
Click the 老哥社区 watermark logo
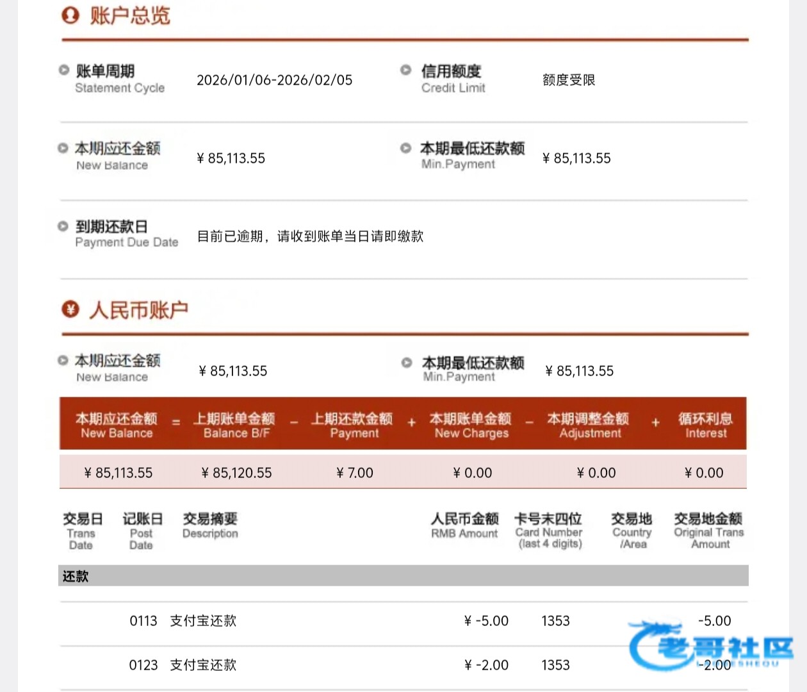(711, 647)
